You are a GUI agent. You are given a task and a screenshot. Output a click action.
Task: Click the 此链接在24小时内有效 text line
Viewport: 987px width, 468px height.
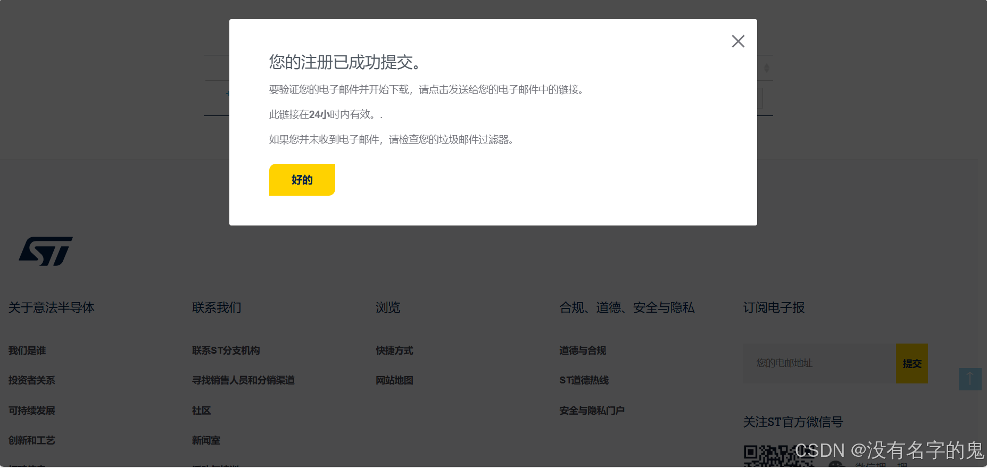coord(326,114)
